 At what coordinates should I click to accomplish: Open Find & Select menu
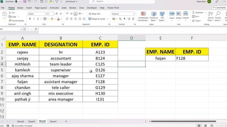pos(218,17)
